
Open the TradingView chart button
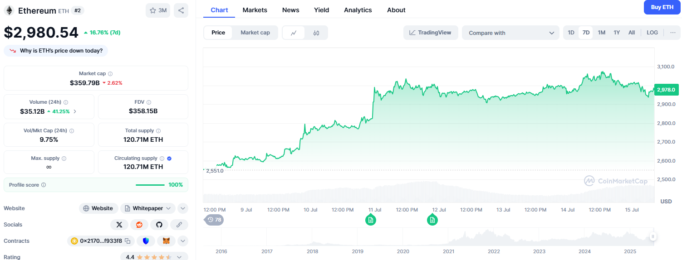point(431,33)
